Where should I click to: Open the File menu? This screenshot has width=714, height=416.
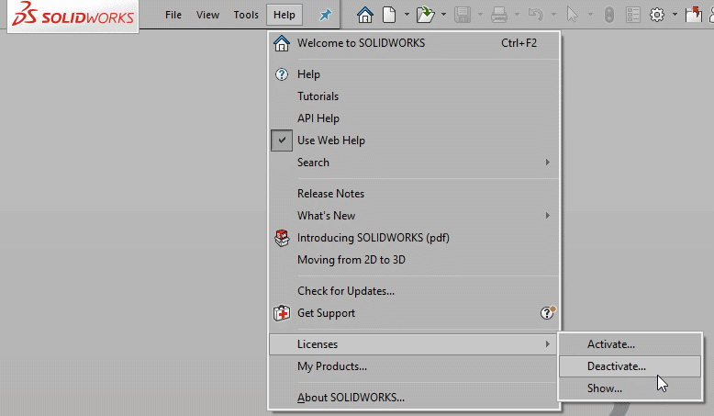click(x=173, y=15)
